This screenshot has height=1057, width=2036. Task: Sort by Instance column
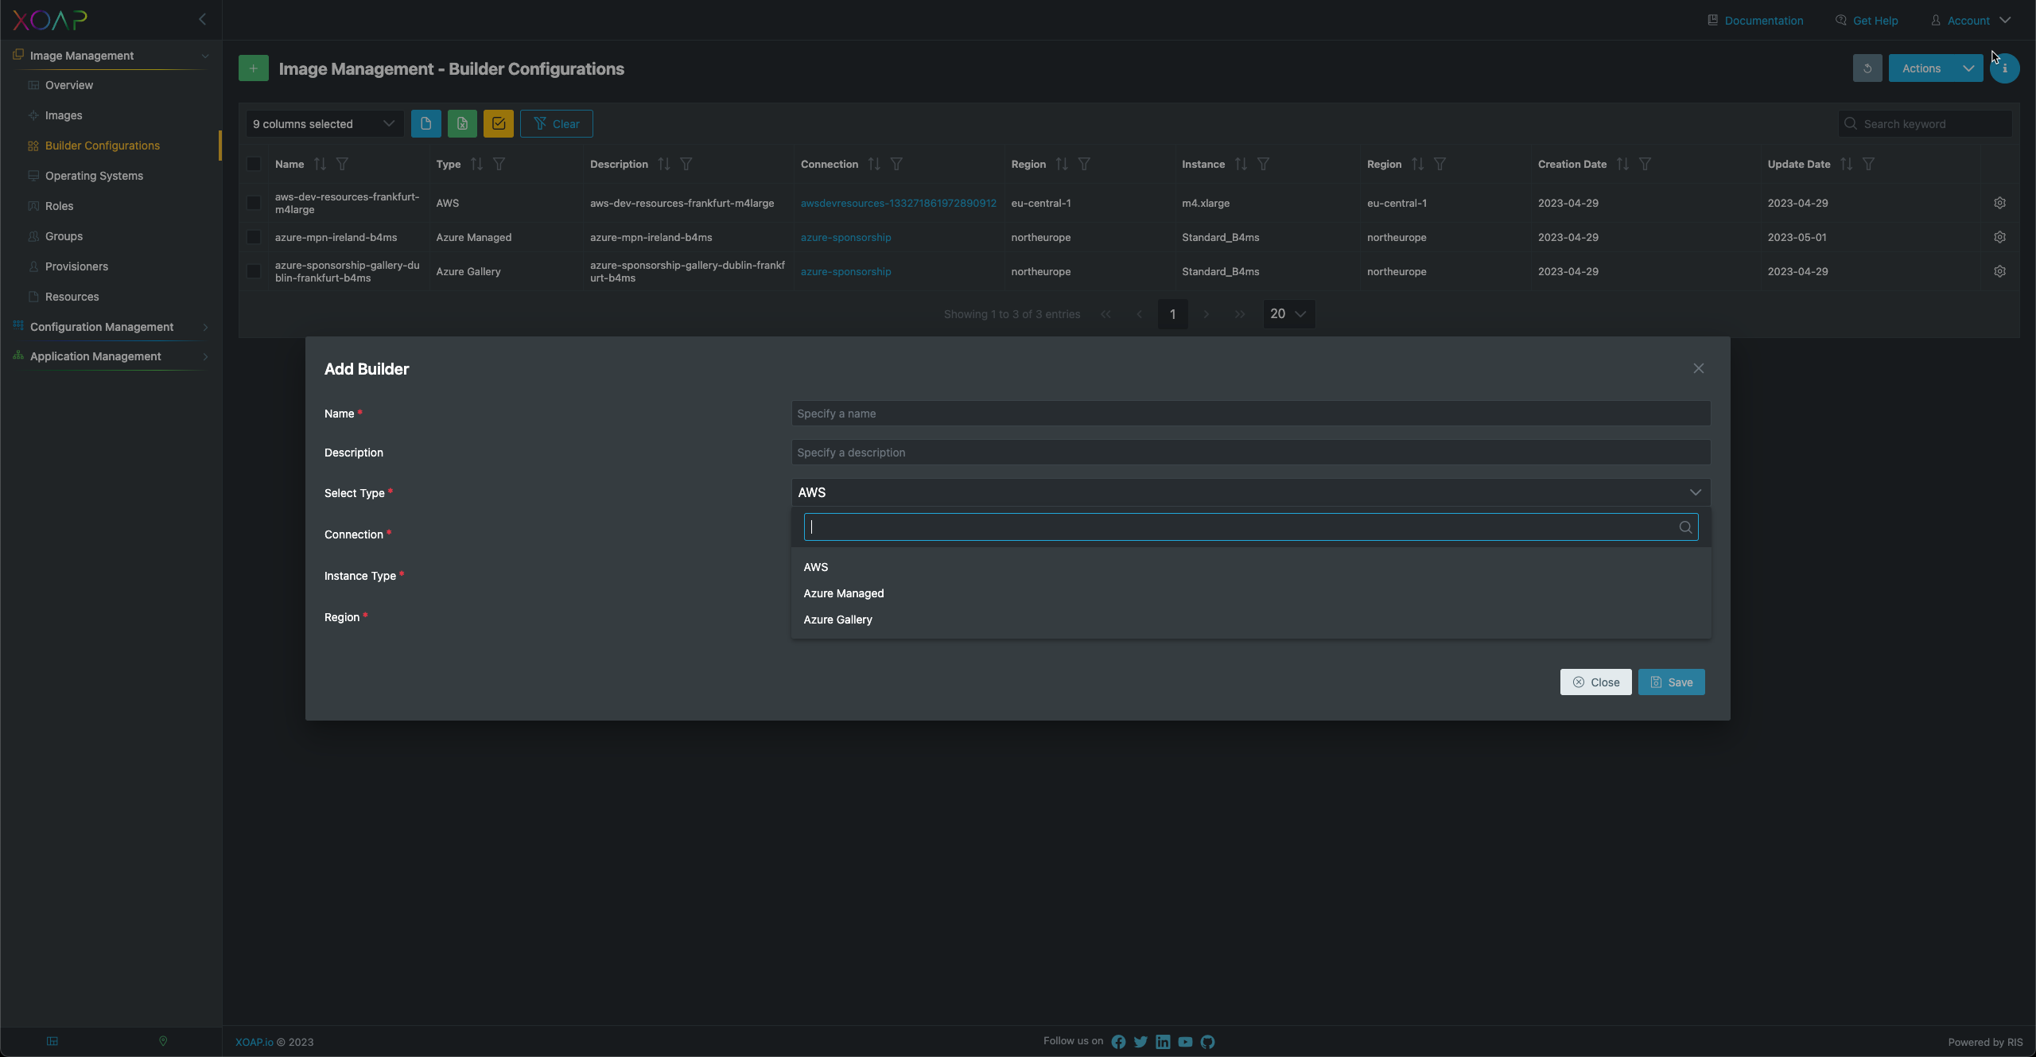pyautogui.click(x=1241, y=164)
